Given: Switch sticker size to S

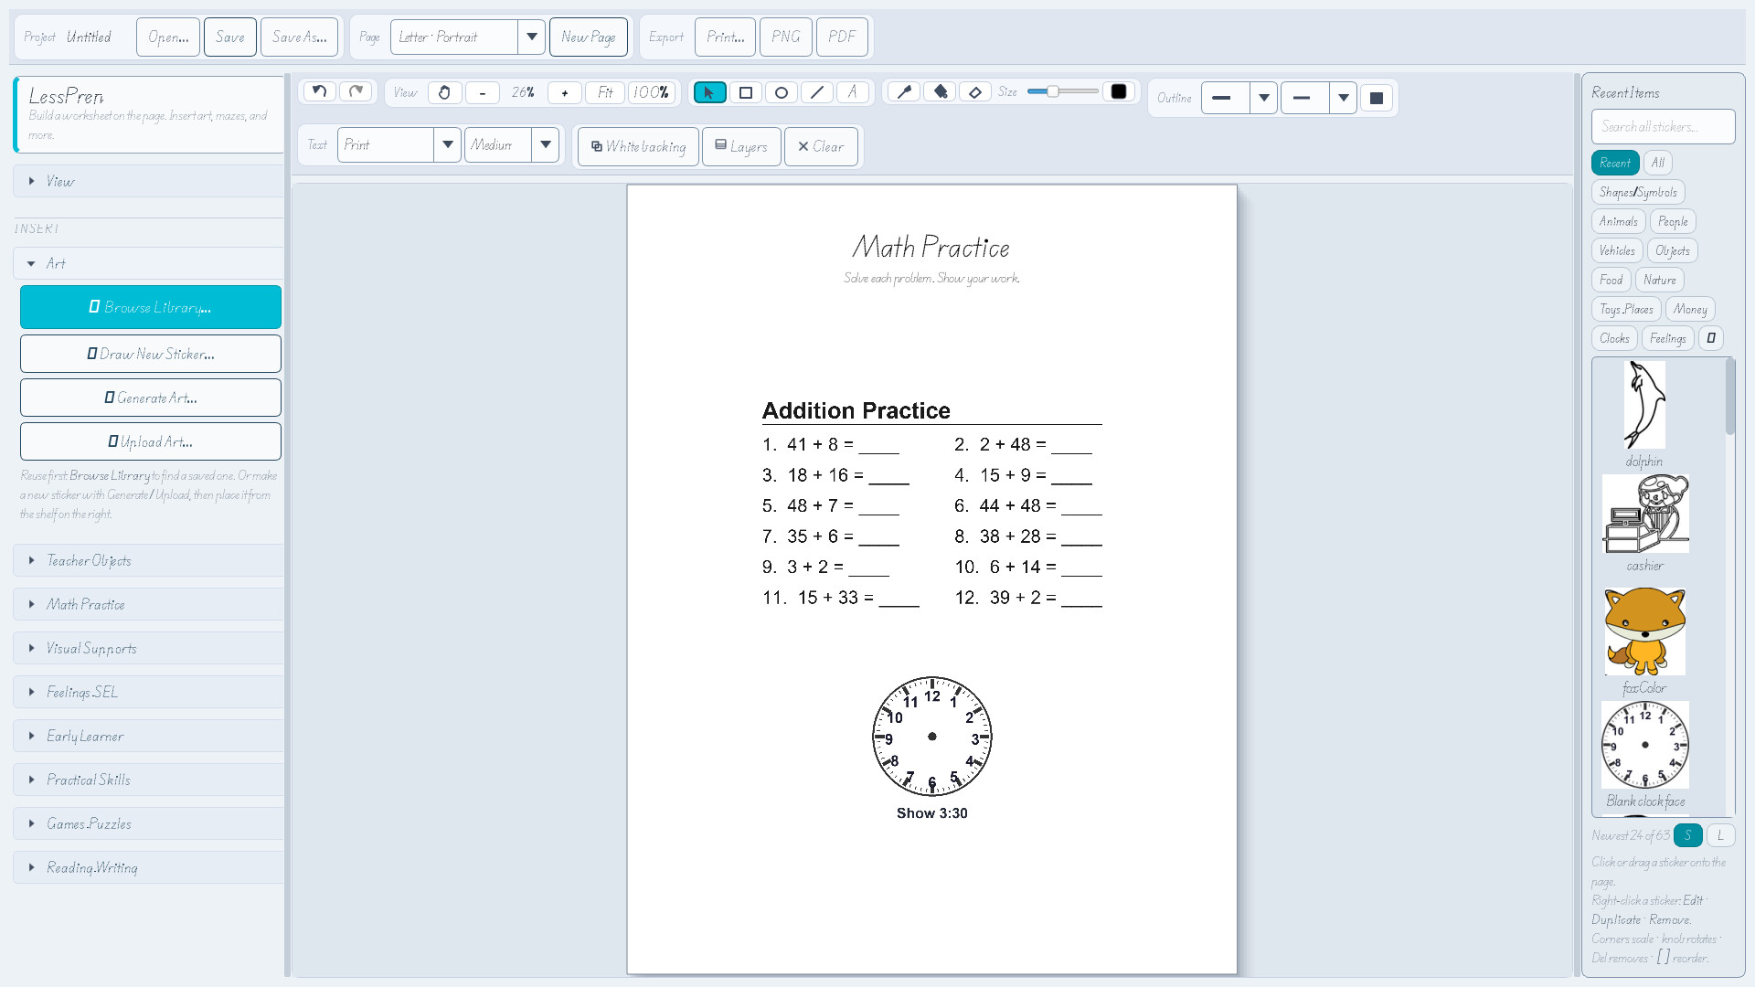Looking at the screenshot, I should pos(1687,835).
